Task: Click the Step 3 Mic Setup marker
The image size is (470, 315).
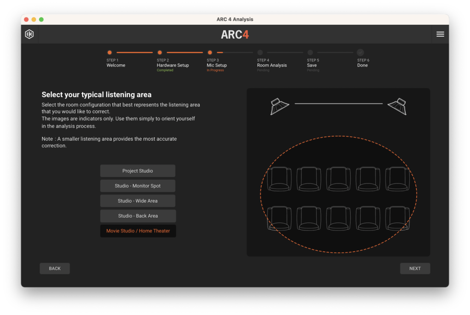Action: pyautogui.click(x=210, y=53)
